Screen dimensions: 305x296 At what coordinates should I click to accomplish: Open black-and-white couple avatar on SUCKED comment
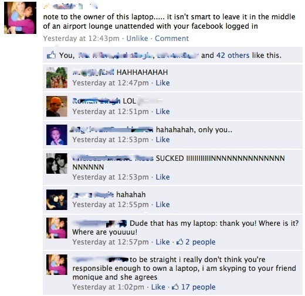click(57, 163)
